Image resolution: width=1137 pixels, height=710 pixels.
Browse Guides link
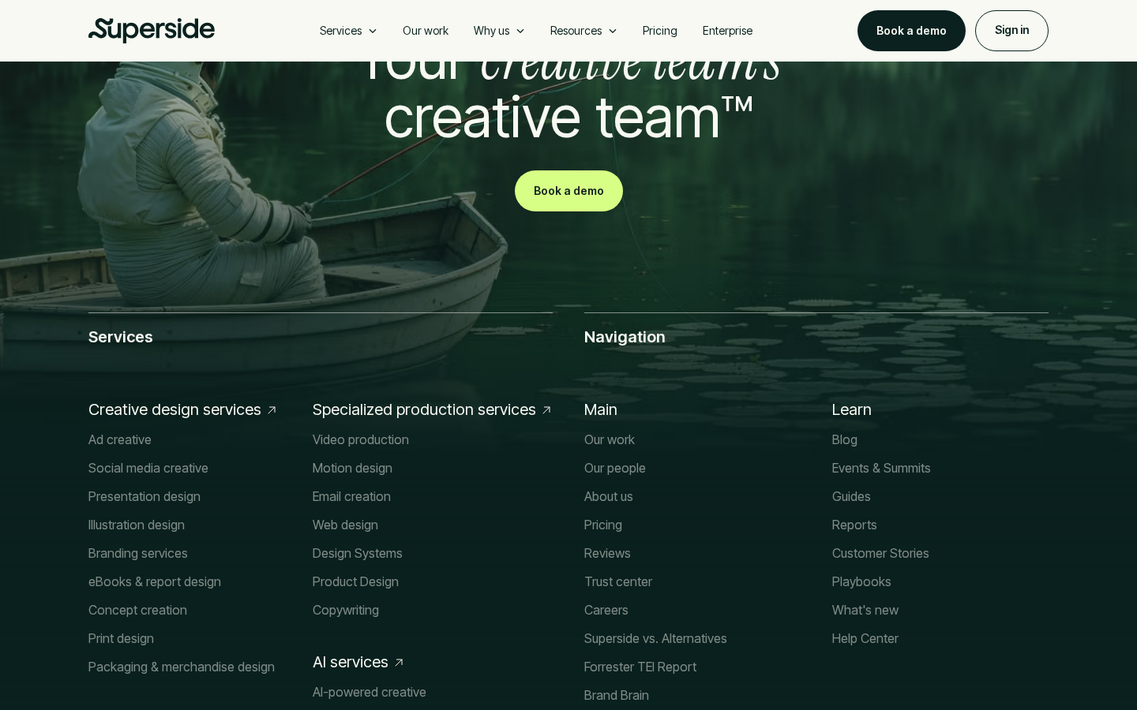tap(851, 496)
